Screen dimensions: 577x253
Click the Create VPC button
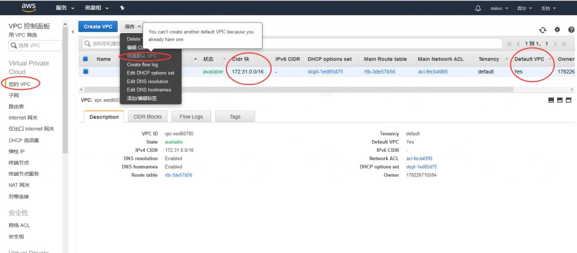click(97, 26)
